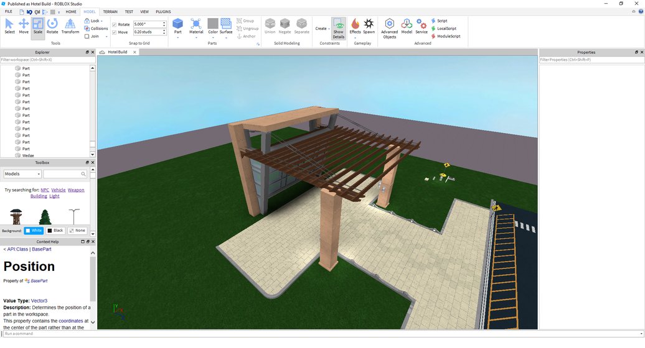Image resolution: width=645 pixels, height=348 pixels.
Task: Click the Vehicle search suggestion link
Action: pos(59,190)
